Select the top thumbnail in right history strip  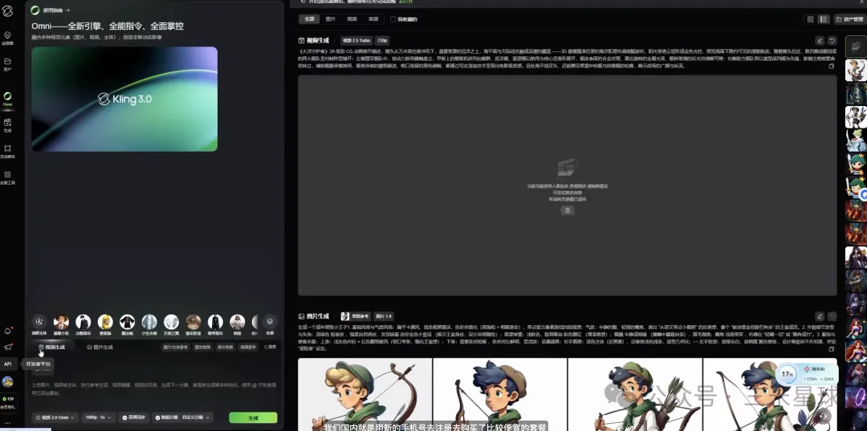click(x=856, y=47)
